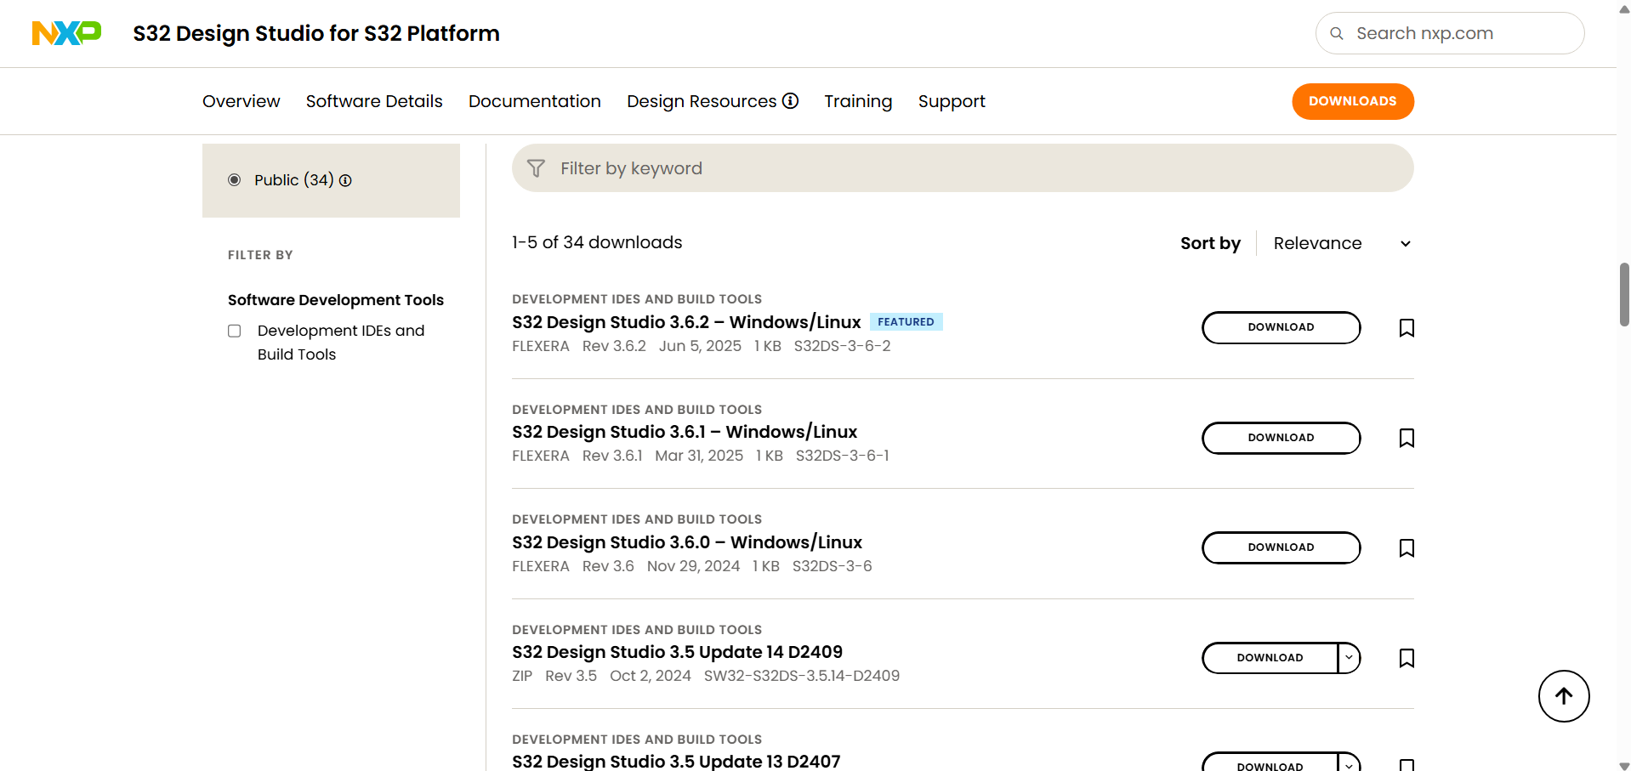Open the Documentation tab
The width and height of the screenshot is (1631, 771).
coord(535,101)
